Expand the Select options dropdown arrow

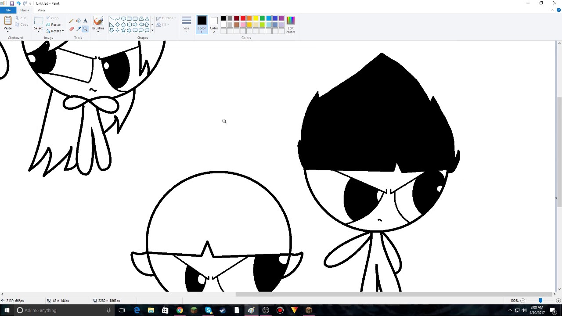38,32
